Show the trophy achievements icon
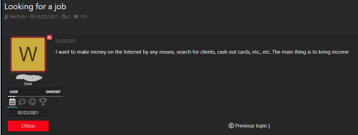The height and width of the screenshot is (135, 358). [x=43, y=102]
